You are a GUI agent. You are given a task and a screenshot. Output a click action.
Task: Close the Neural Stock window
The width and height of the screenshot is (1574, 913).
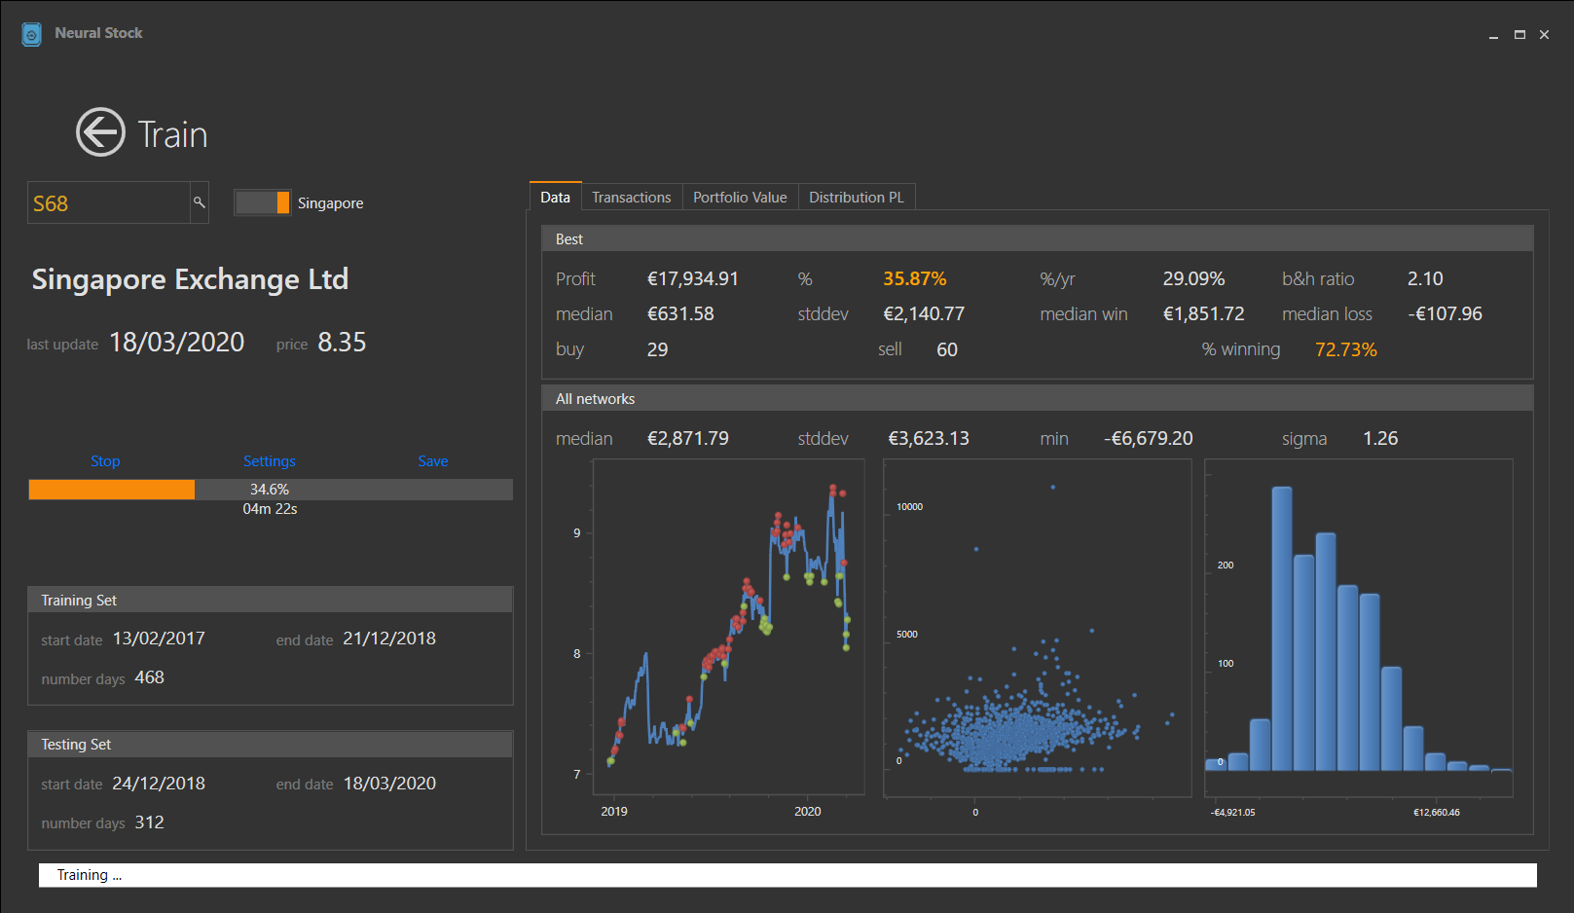pos(1544,34)
